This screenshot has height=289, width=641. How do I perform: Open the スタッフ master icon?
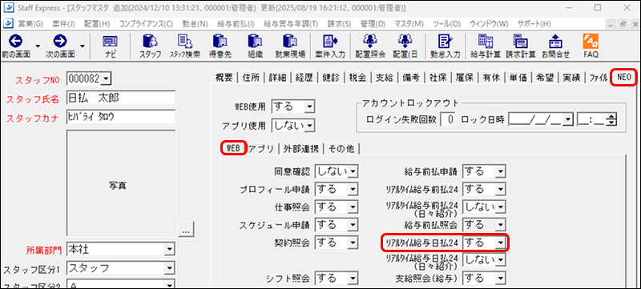click(150, 41)
